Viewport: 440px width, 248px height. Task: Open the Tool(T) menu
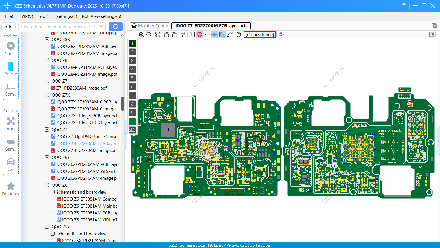coord(44,16)
